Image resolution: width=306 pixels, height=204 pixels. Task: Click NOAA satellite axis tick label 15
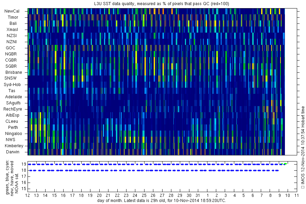[x=24, y=189]
